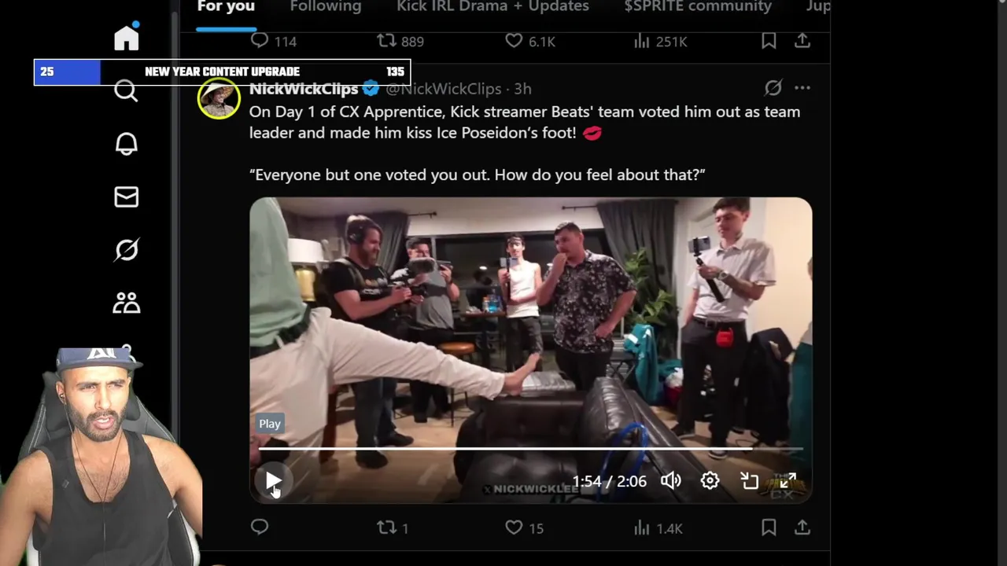Switch to Kick IRL Drama + Updates tab
The height and width of the screenshot is (566, 1007).
[492, 6]
